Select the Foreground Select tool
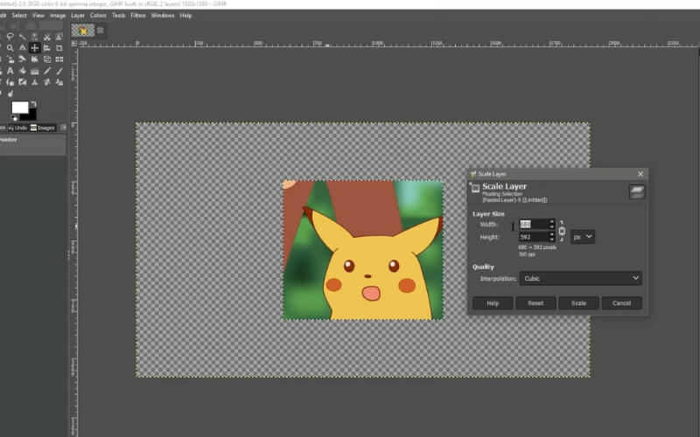The height and width of the screenshot is (437, 700). pos(59,37)
